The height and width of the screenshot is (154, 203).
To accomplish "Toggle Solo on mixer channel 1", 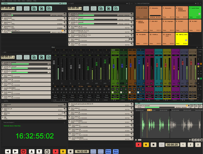I will (53, 89).
